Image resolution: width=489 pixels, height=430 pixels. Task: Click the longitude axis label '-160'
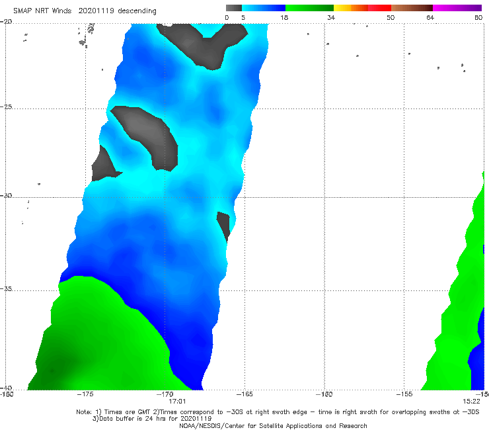(324, 394)
